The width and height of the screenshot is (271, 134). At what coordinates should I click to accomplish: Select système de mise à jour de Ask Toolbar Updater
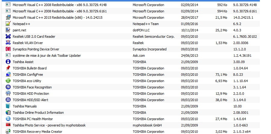coord(47,56)
